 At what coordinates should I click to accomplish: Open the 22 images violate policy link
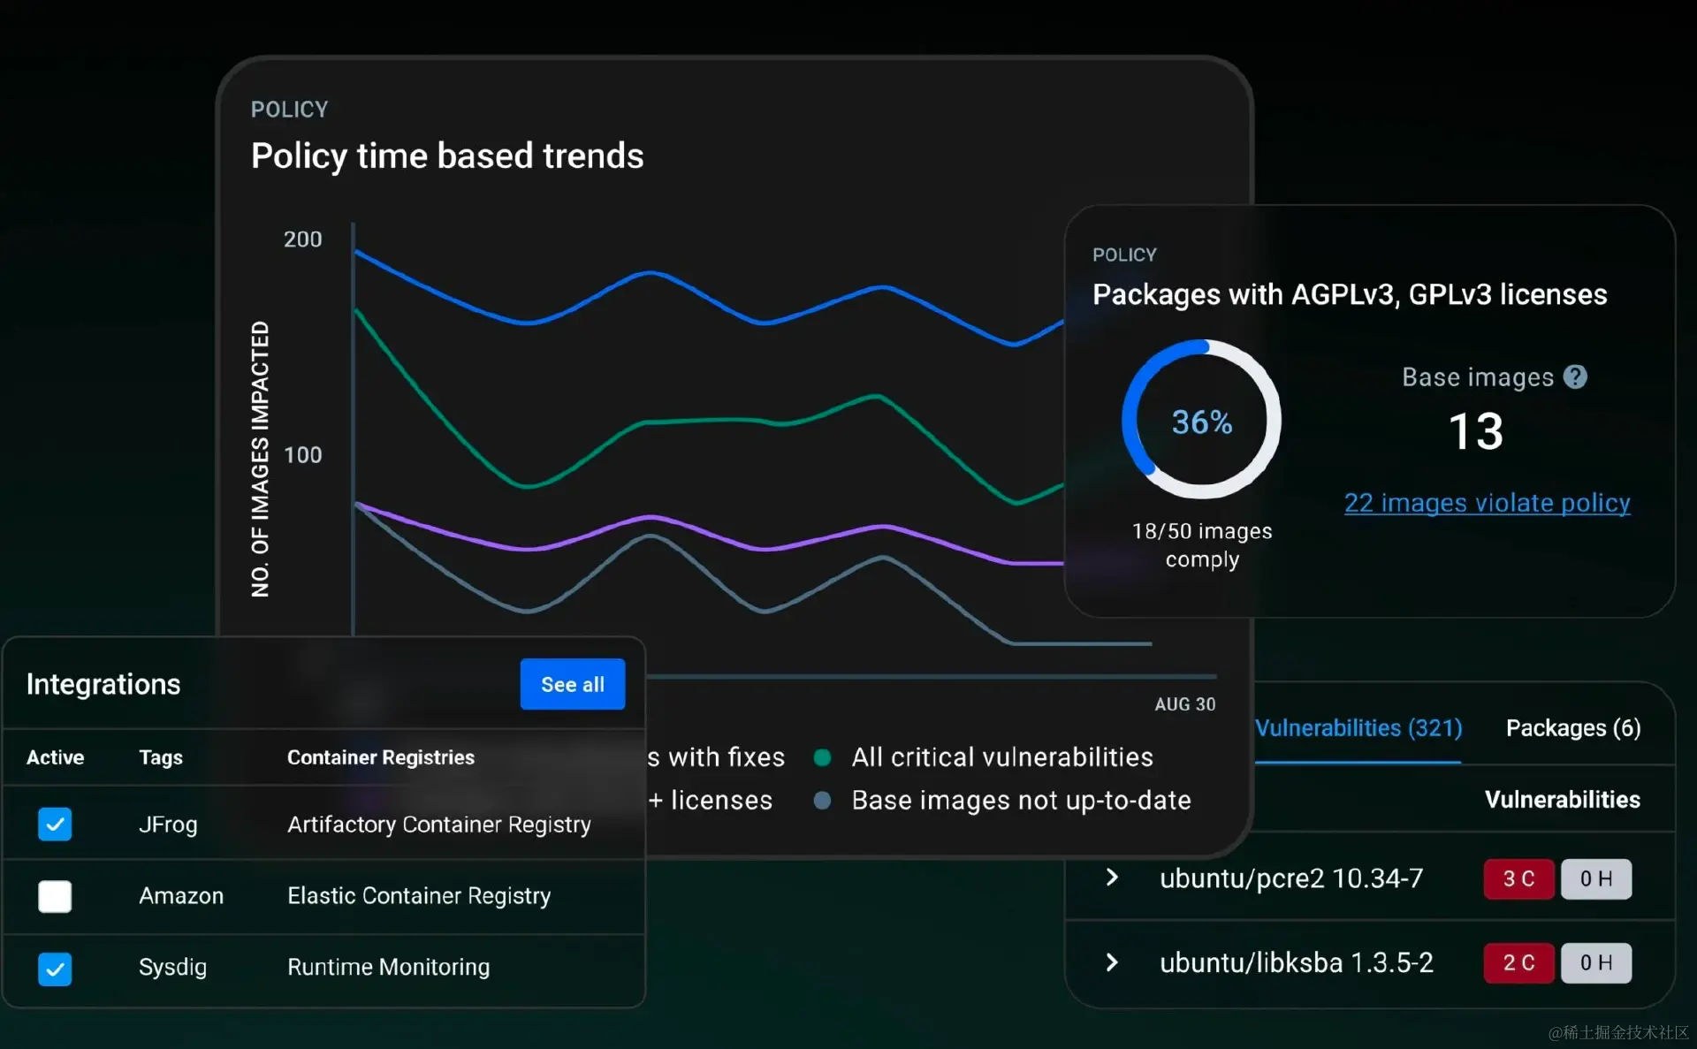click(x=1487, y=503)
